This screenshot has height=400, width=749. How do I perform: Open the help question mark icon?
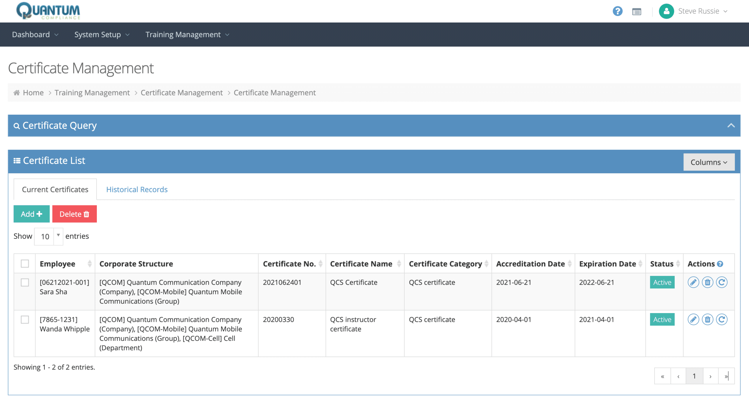617,11
